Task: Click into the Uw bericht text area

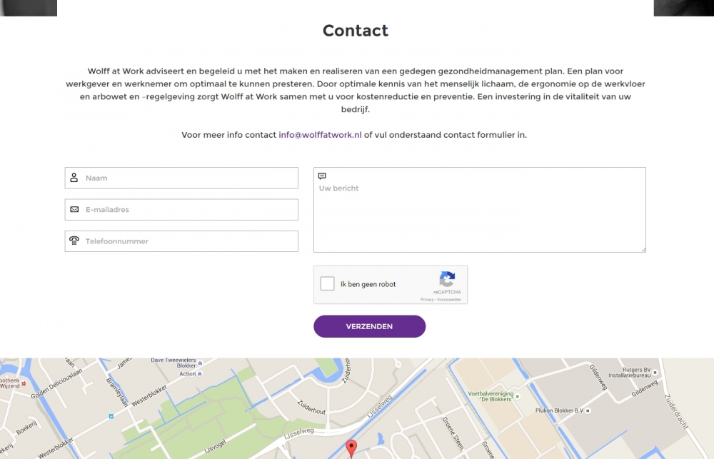Action: click(480, 210)
